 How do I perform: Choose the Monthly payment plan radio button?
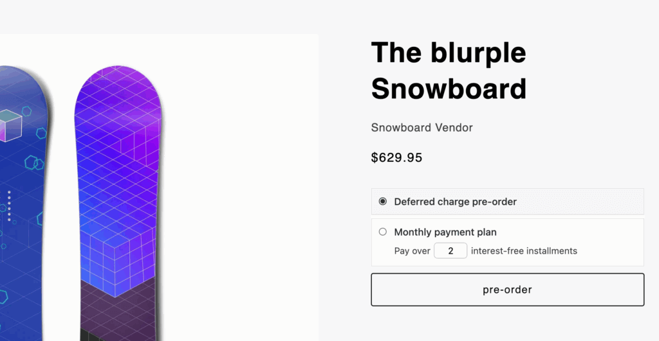point(383,232)
